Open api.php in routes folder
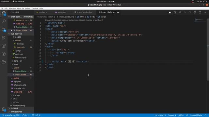The width and height of the screenshot is (209, 117). pyautogui.click(x=17, y=82)
